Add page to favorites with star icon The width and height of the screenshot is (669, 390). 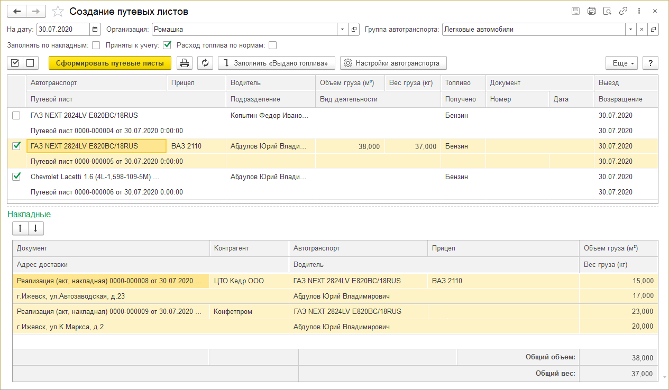coord(59,11)
